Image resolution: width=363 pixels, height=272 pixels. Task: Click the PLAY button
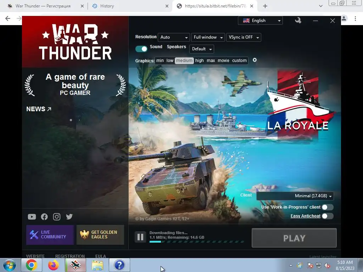(x=294, y=238)
